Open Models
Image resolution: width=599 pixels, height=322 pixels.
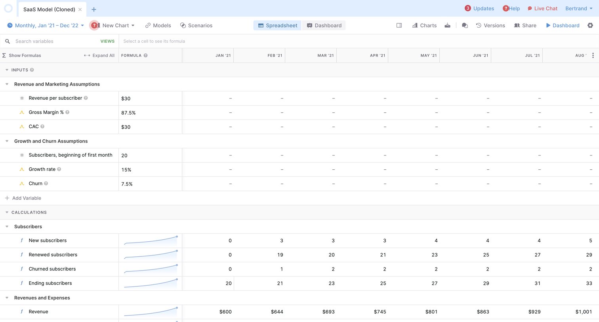[x=158, y=25]
